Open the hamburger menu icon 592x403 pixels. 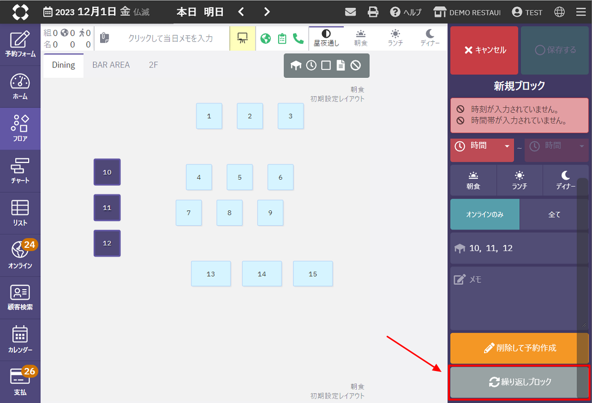[581, 12]
